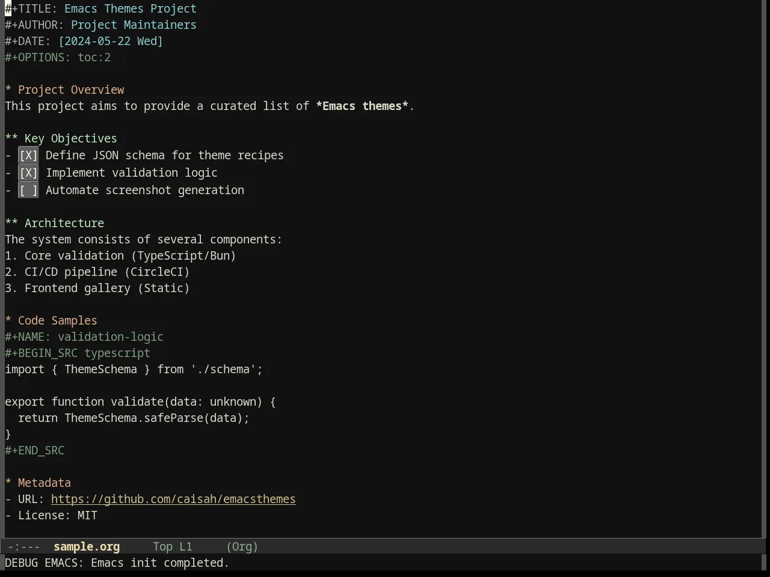Viewport: 770px width, 577px height.
Task: Collapse the 'Code Samples' heading star
Action: [x=8, y=321]
